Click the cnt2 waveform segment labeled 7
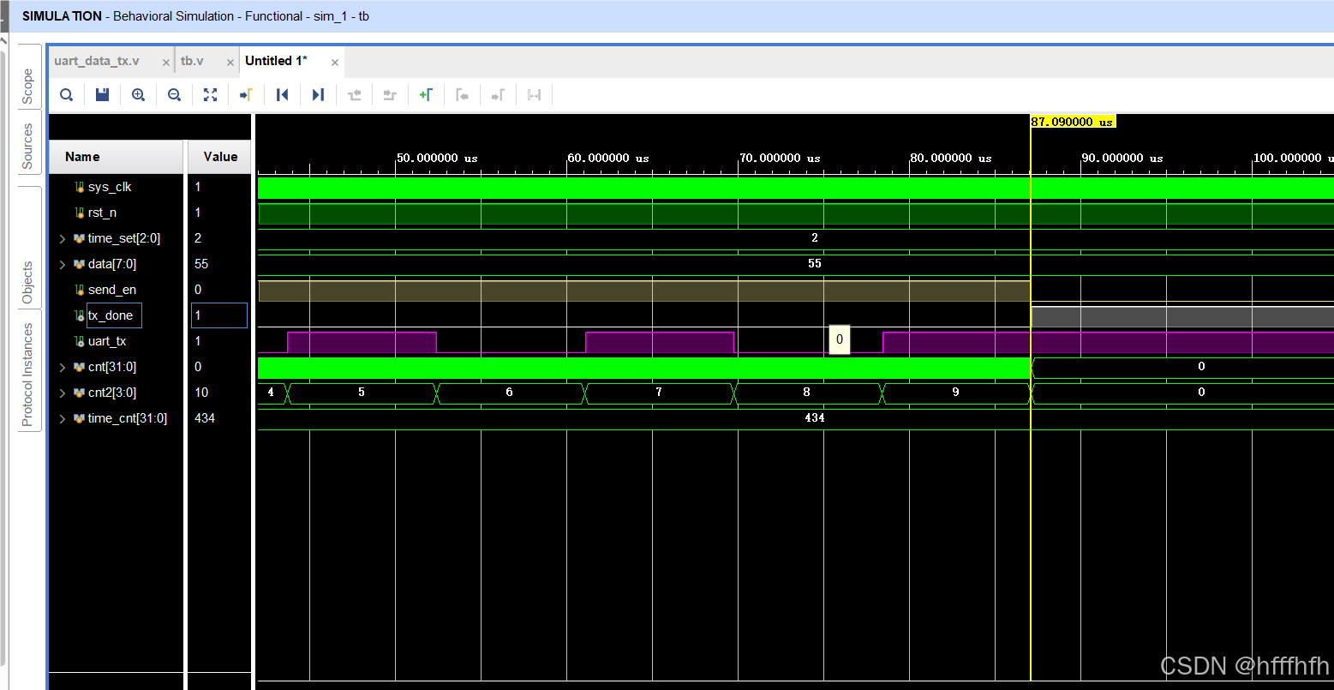The width and height of the screenshot is (1334, 690). [658, 393]
